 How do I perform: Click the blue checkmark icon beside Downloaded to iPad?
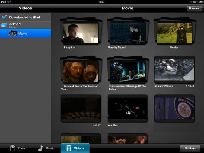click(5, 17)
